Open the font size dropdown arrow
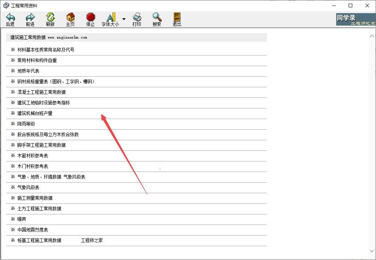This screenshot has height=260, width=376. pyautogui.click(x=124, y=19)
